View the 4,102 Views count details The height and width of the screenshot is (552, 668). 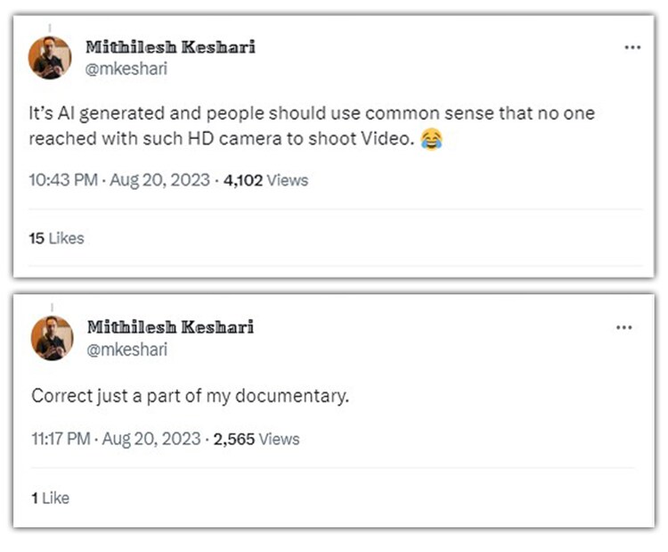tap(265, 180)
